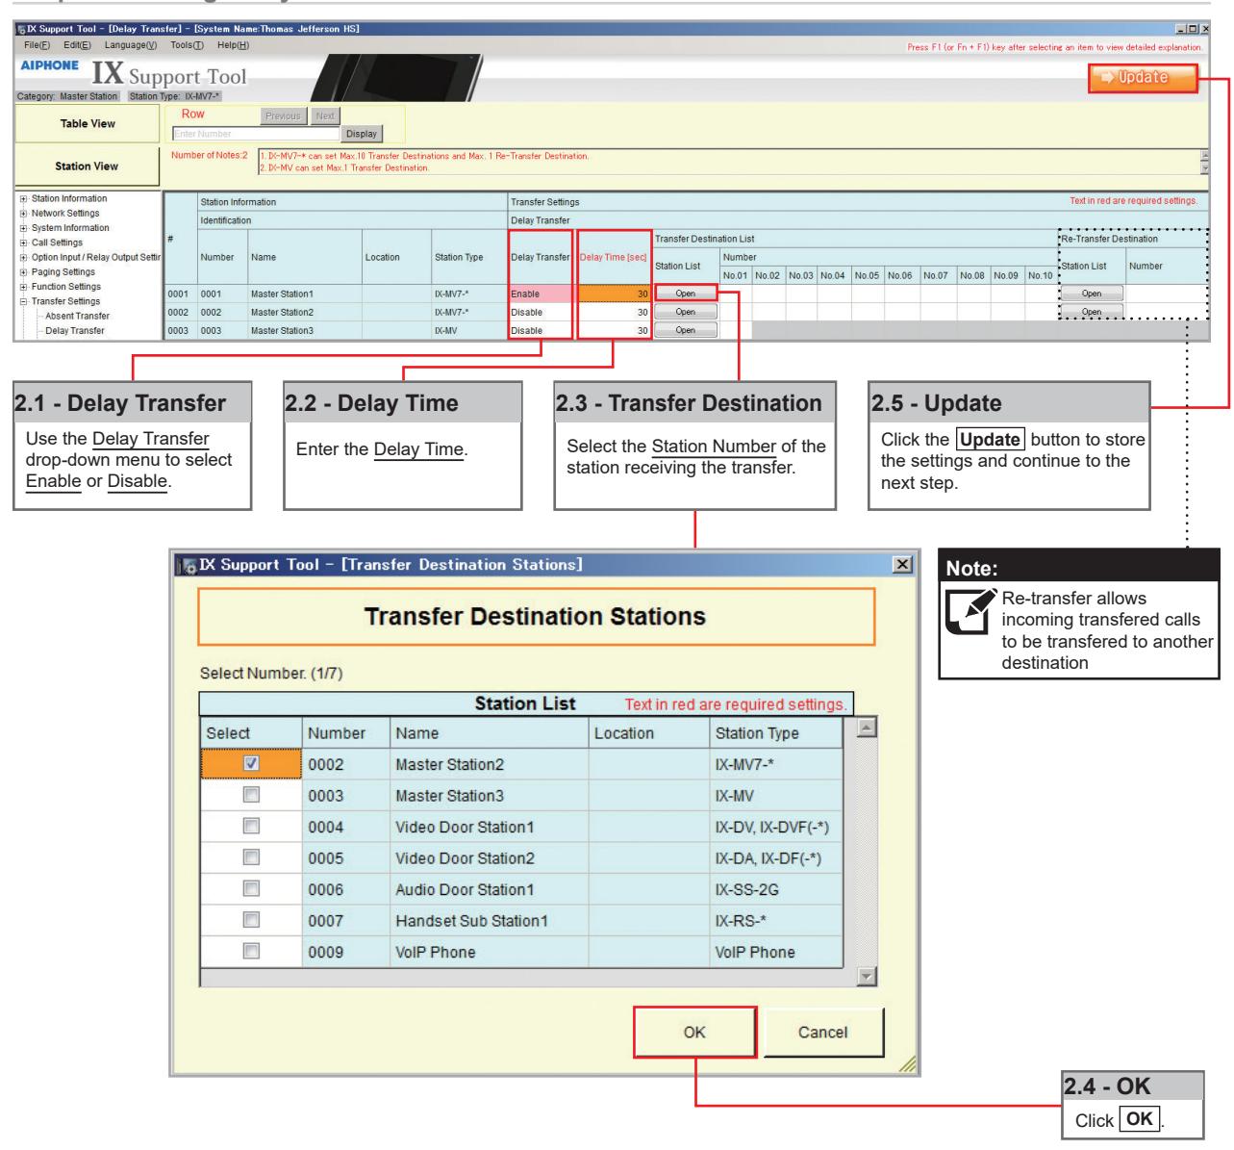Click Delay Time field for row 0002

coord(613,312)
